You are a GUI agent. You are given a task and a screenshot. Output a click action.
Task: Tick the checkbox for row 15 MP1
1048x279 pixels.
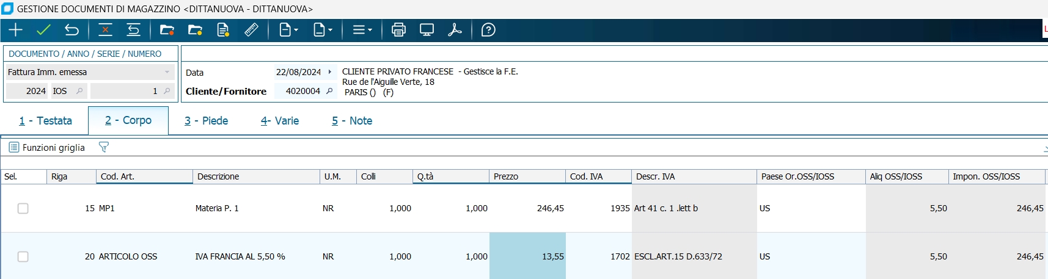[23, 208]
